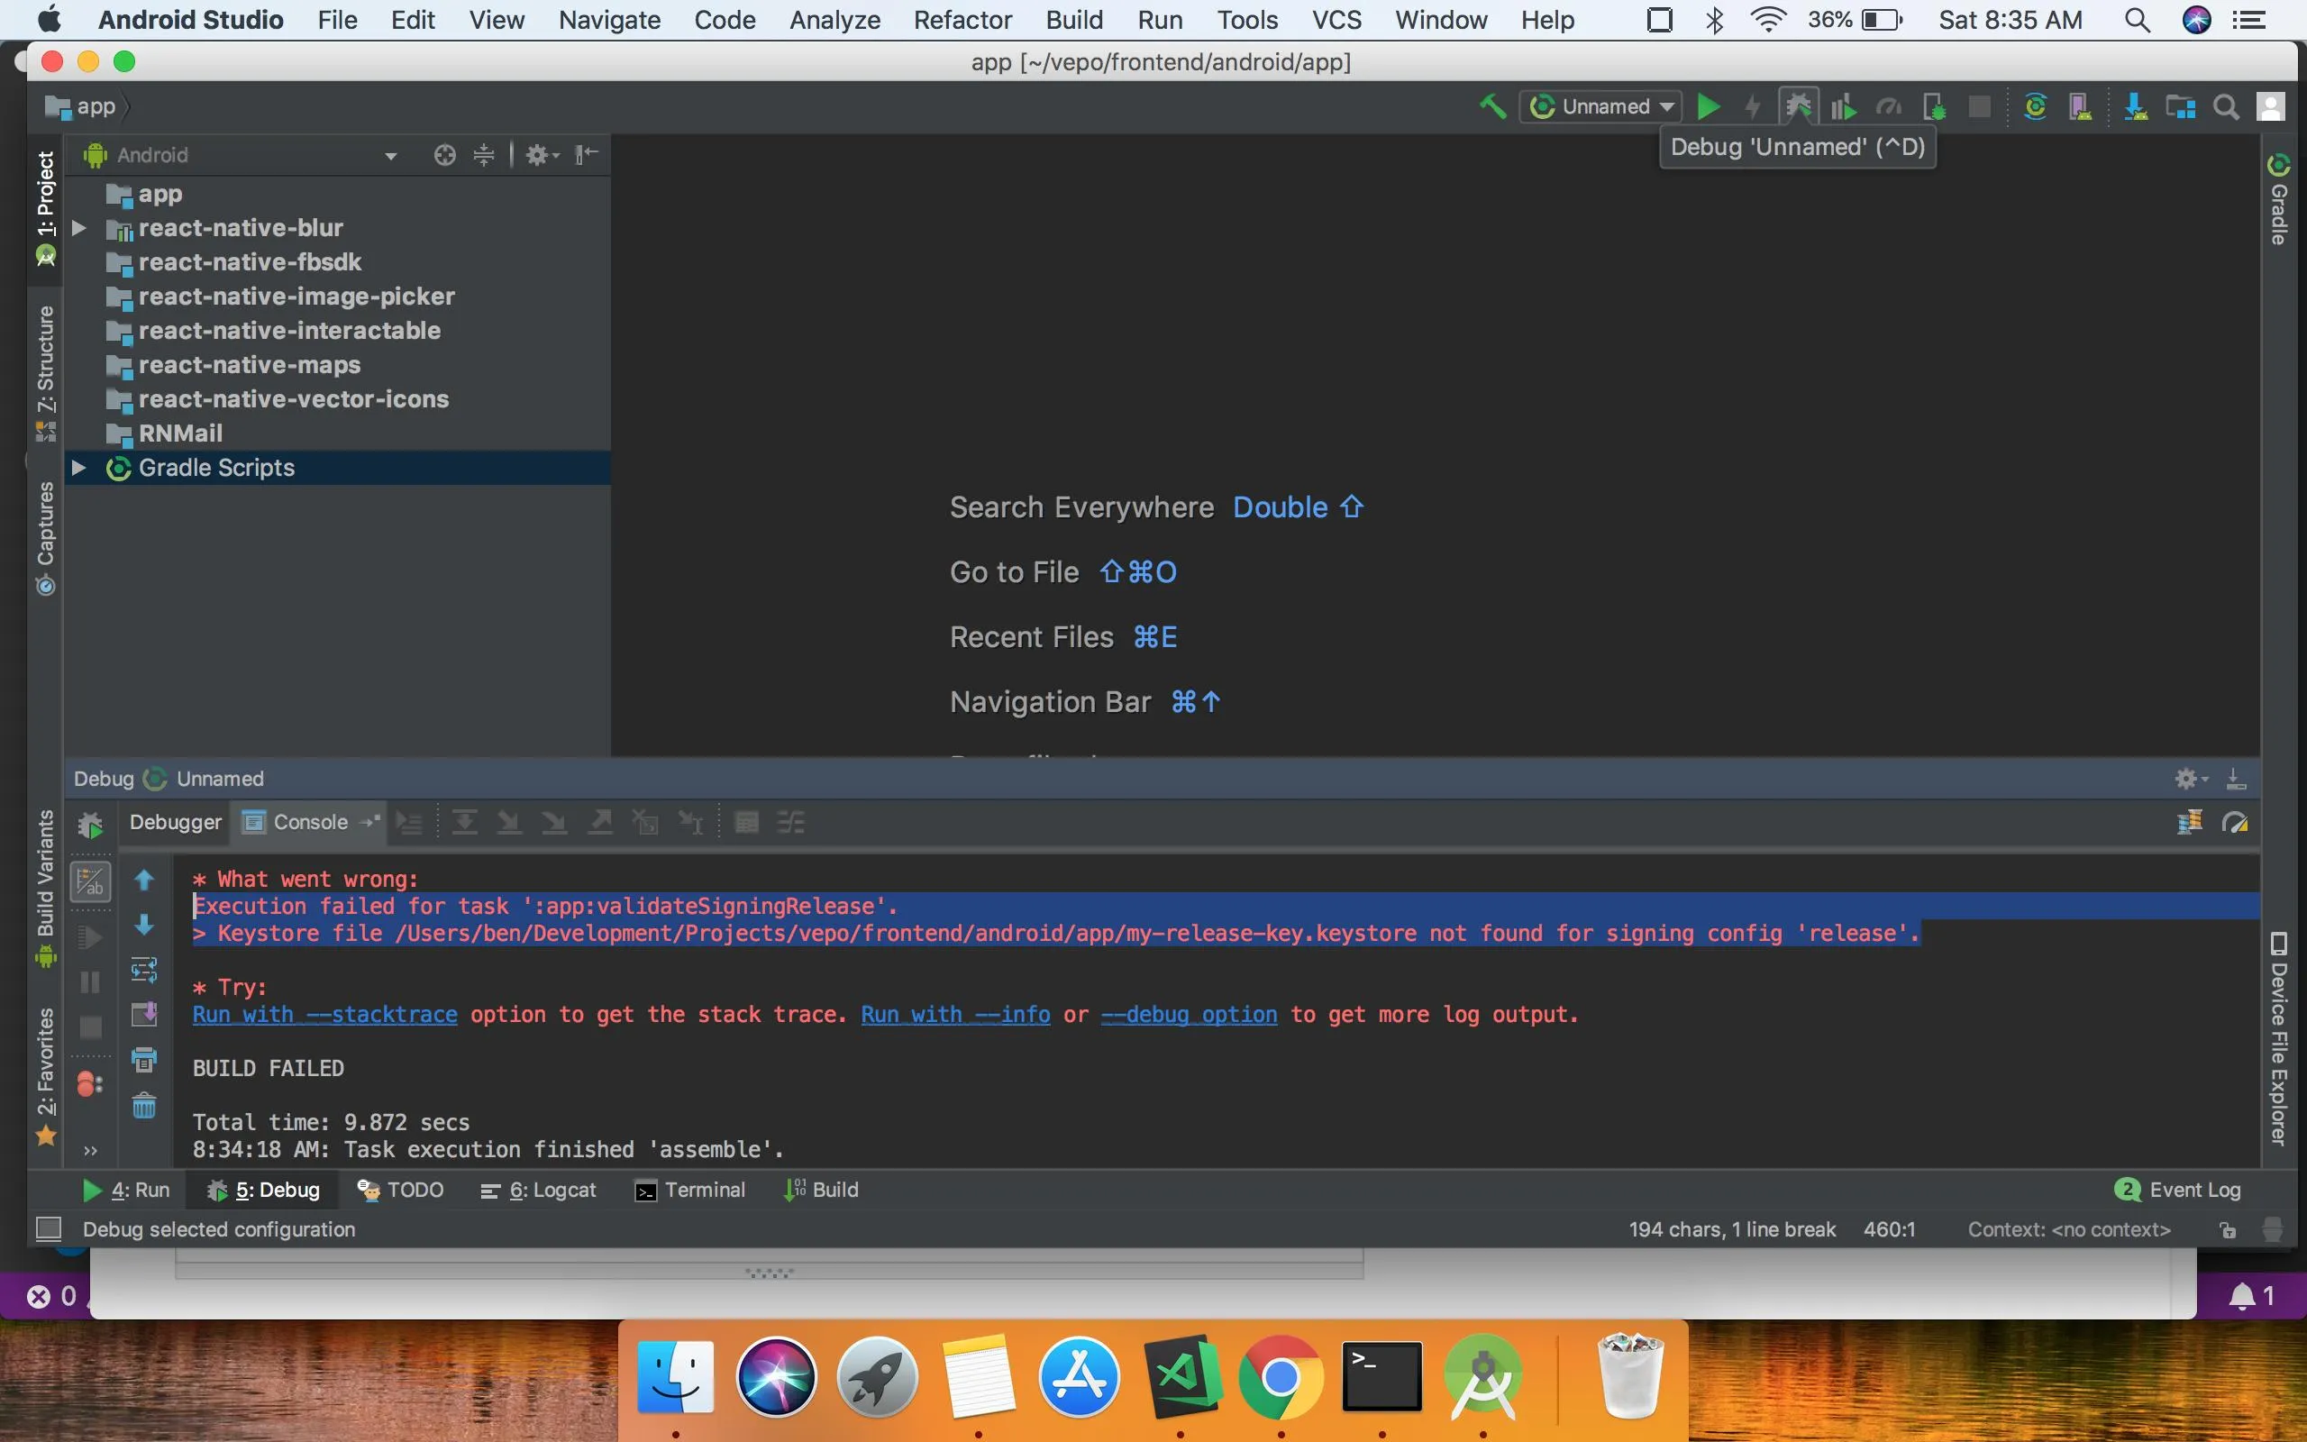Click 'Run with --info' link

[x=955, y=1015]
